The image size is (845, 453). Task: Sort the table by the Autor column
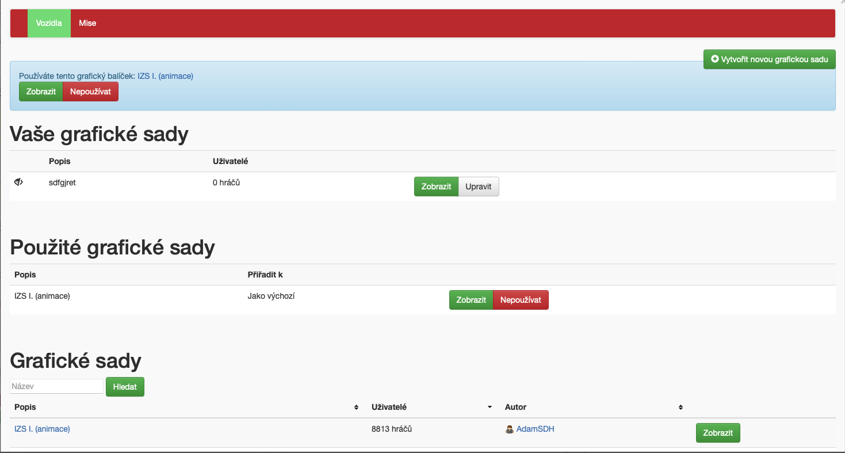point(680,408)
